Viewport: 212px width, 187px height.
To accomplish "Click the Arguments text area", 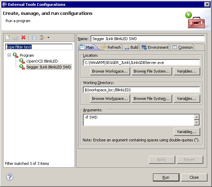I will click(x=138, y=120).
